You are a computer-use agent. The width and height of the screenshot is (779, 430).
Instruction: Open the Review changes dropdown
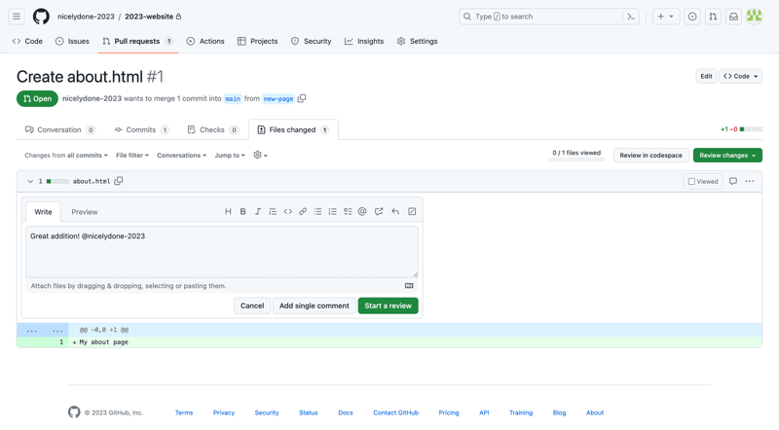click(x=727, y=156)
